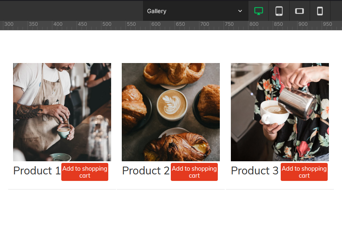Select the Product 2 heading text
The height and width of the screenshot is (237, 342).
coord(145,171)
